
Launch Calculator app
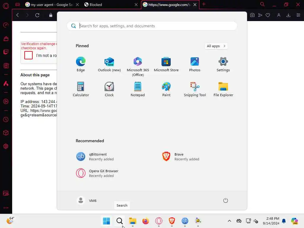81,89
